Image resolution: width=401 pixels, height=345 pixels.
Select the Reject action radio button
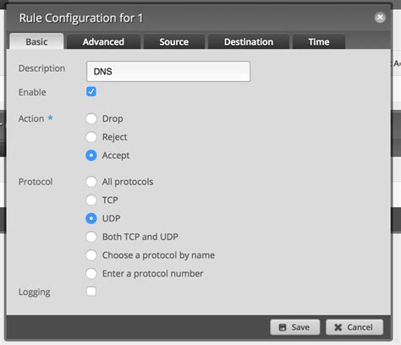[x=91, y=137]
